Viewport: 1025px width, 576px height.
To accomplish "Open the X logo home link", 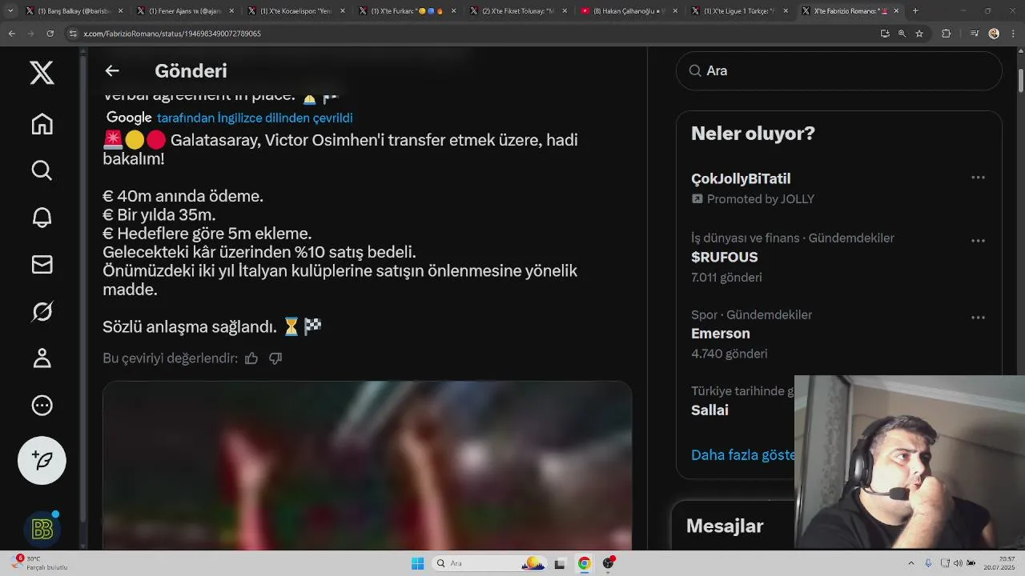I will [42, 73].
